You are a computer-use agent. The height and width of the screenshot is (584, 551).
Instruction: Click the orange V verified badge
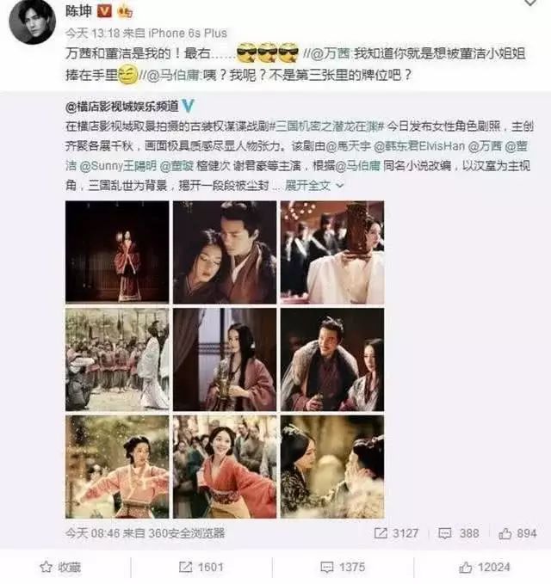pyautogui.click(x=104, y=11)
